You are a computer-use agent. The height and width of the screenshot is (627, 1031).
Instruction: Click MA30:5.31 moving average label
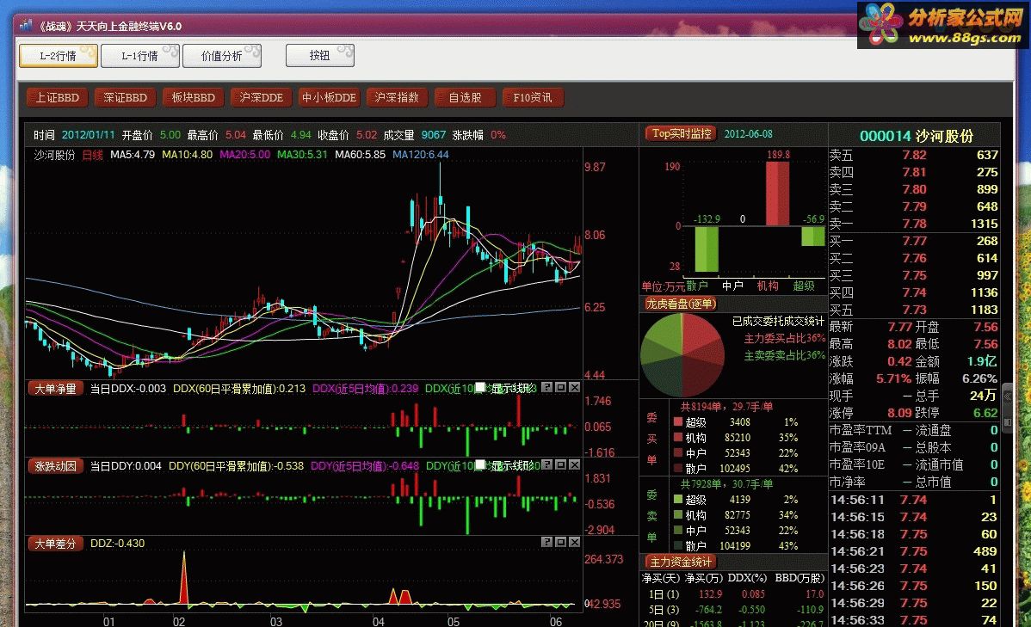tap(302, 155)
